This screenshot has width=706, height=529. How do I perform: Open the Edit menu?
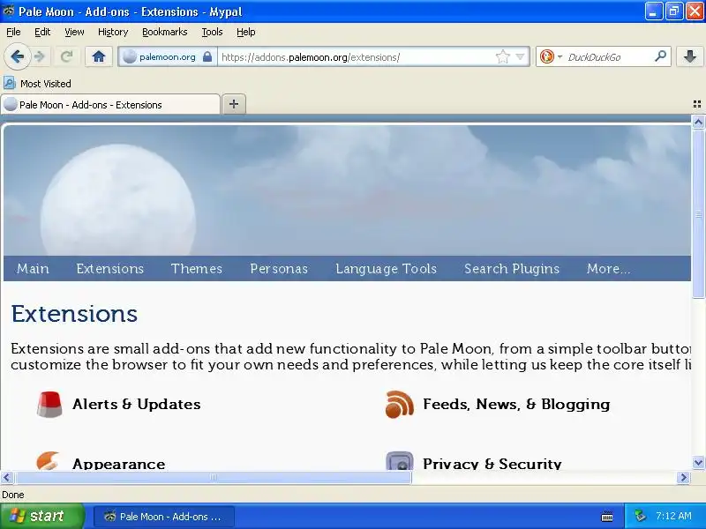pyautogui.click(x=42, y=32)
